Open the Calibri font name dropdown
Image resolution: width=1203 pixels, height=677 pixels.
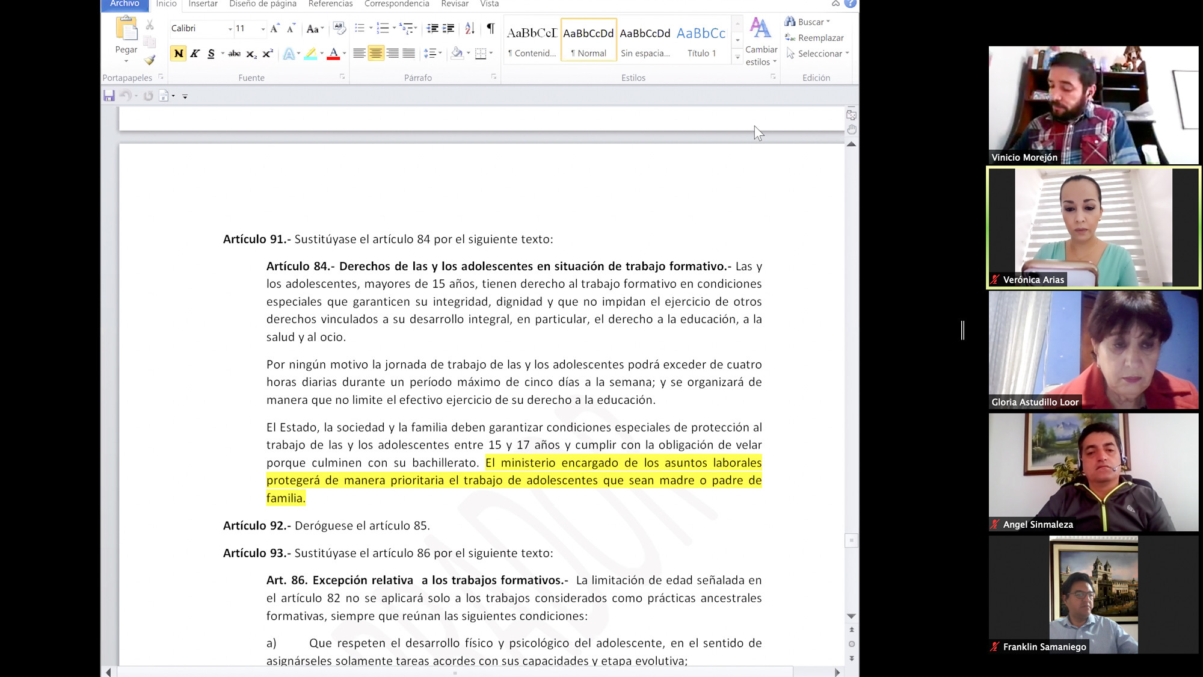pos(230,29)
